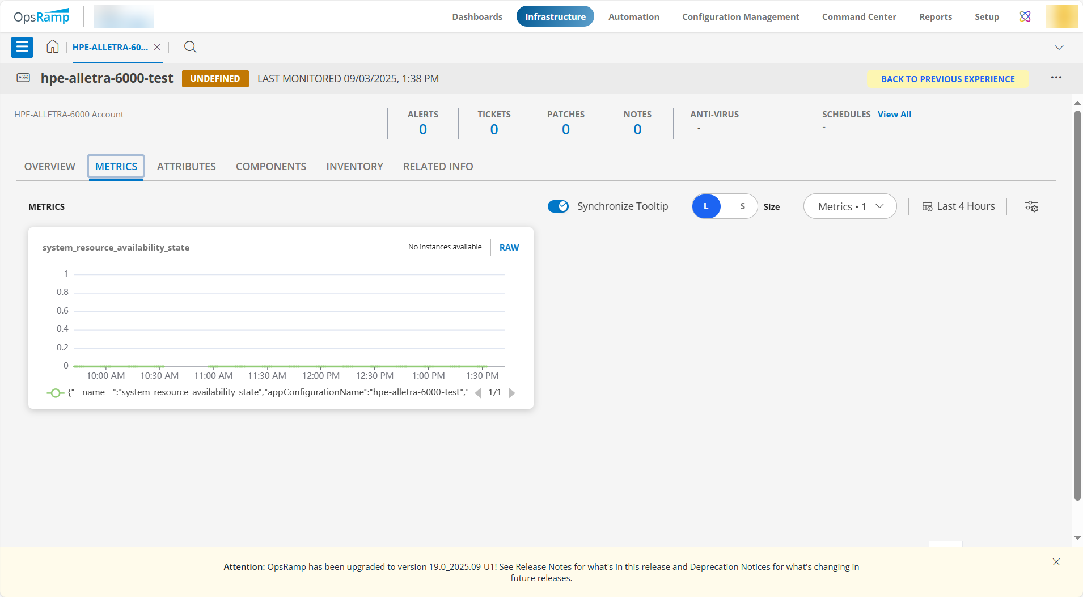This screenshot has width=1083, height=597.
Task: Open the Setup menu
Action: click(x=987, y=16)
